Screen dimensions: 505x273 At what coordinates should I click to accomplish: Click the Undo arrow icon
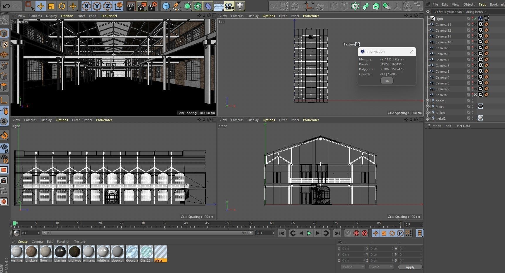[x=6, y=6]
